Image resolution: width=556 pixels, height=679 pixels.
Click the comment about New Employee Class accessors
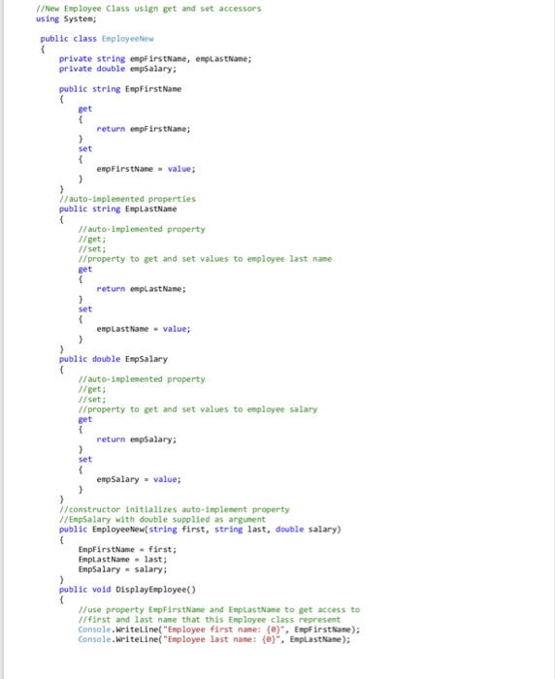point(148,9)
